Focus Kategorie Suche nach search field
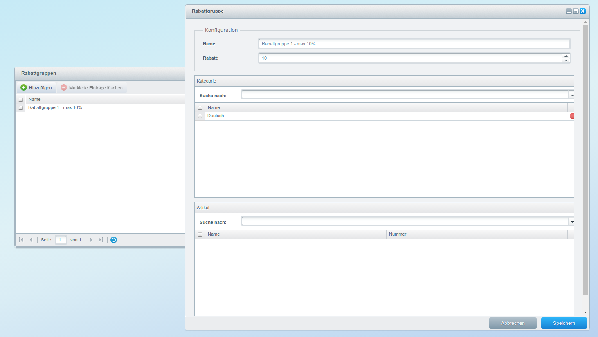The width and height of the screenshot is (598, 337). pos(405,95)
